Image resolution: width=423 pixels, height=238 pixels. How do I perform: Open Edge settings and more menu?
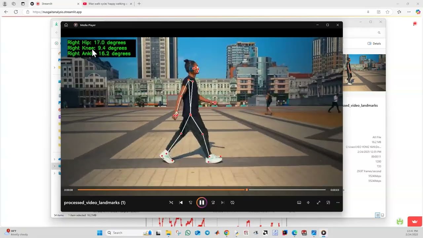coord(409,12)
